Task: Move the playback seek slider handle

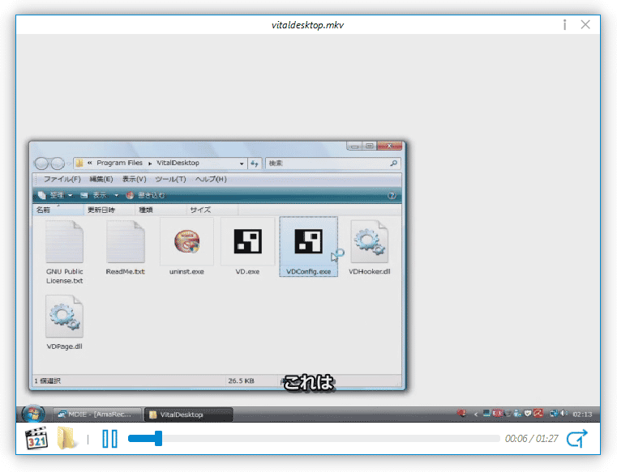Action: pos(158,439)
